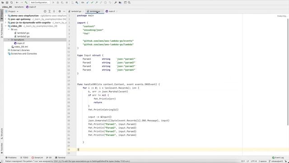The width and height of the screenshot is (289, 163).
Task: Open the Event Log button
Action: pyautogui.click(x=278, y=158)
